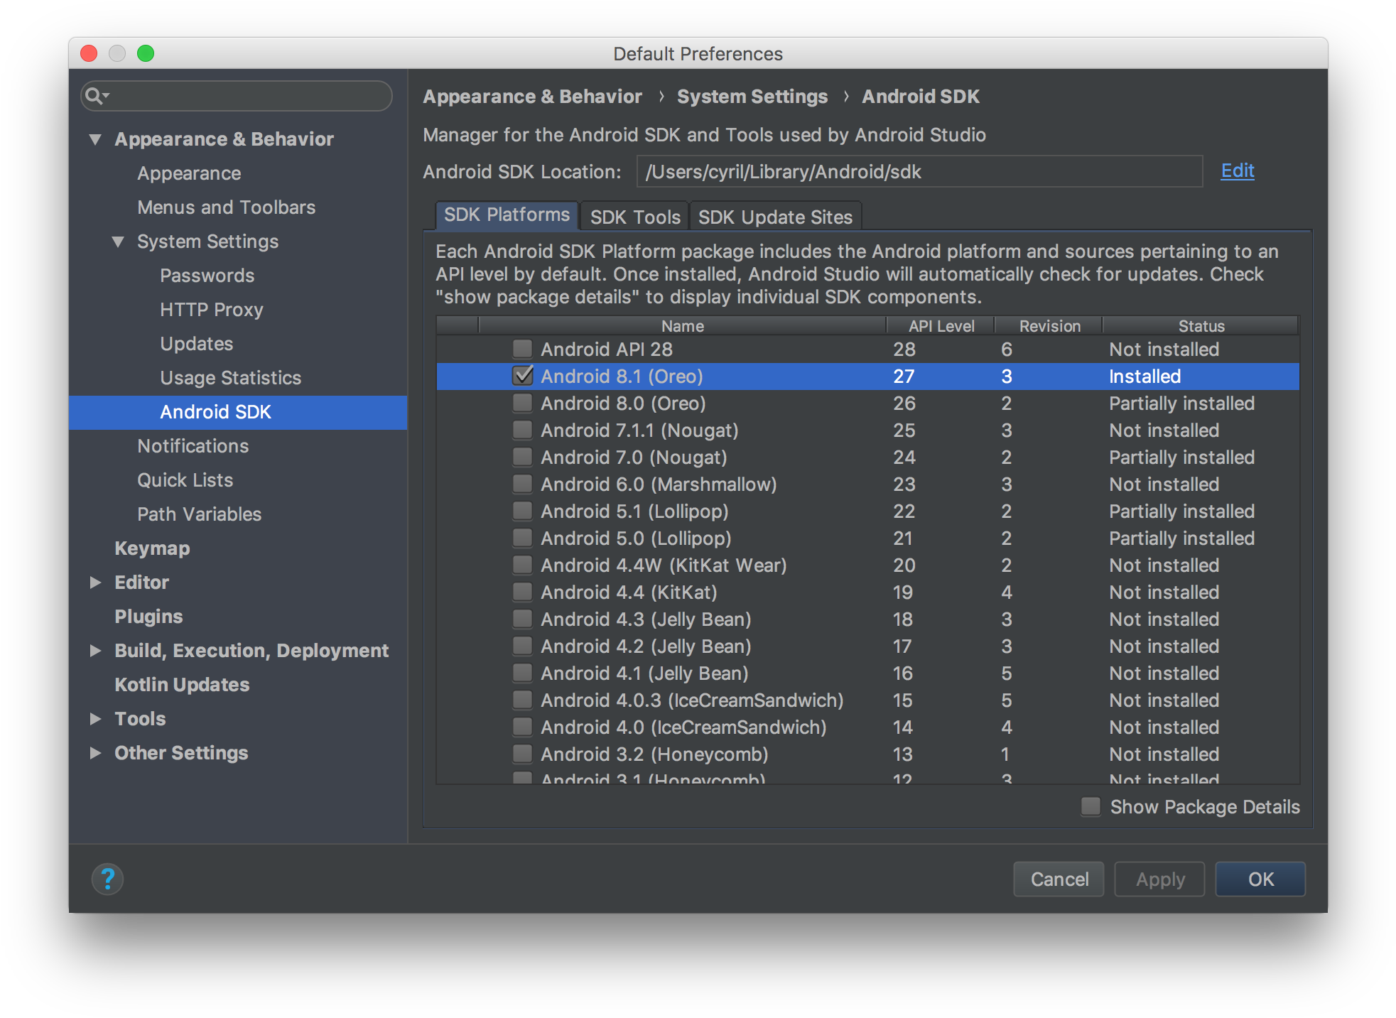The image size is (1396, 1018).
Task: Check Android 8.0 (Oreo) checkbox
Action: 522,403
